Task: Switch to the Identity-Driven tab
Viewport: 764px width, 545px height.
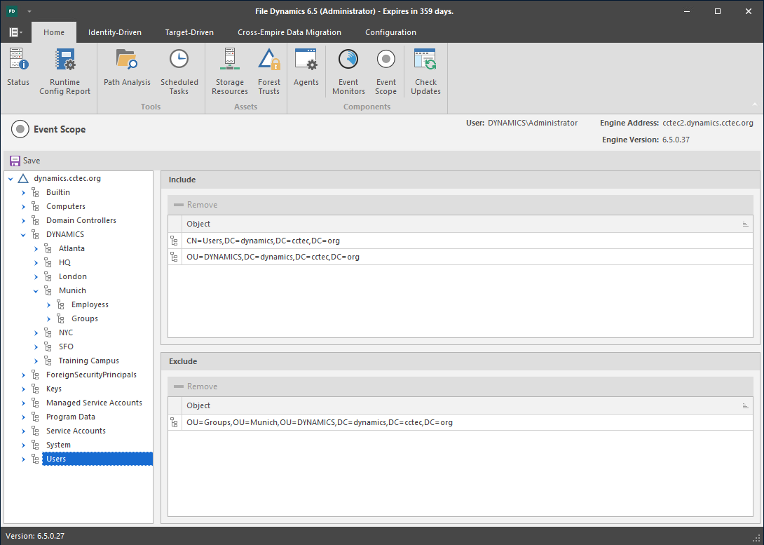Action: pyautogui.click(x=114, y=32)
